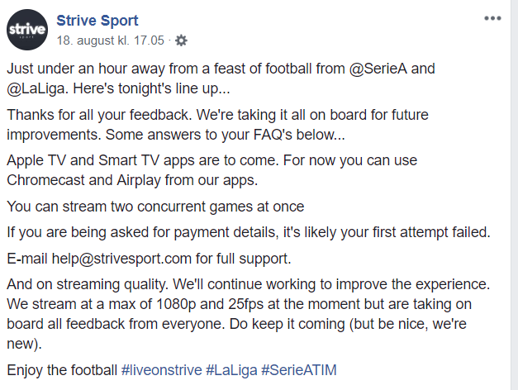Viewport: 518px width, 390px height.
Task: Open the three-dot post options menu
Action: (x=492, y=18)
